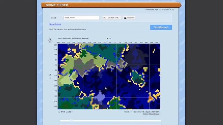Click the dice icon on Random button
The height and width of the screenshot is (125, 223).
[125, 18]
